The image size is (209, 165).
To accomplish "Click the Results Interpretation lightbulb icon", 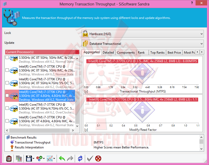I will (x=12, y=147).
